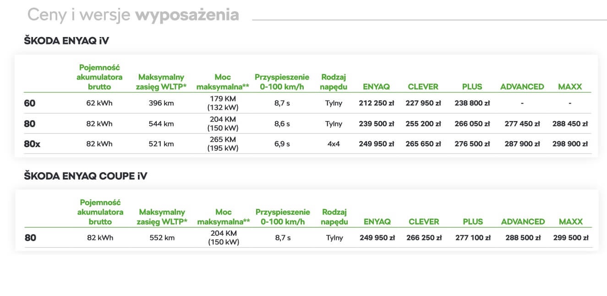
Task: Click the '287 900 zł' price
Action: coord(522,143)
